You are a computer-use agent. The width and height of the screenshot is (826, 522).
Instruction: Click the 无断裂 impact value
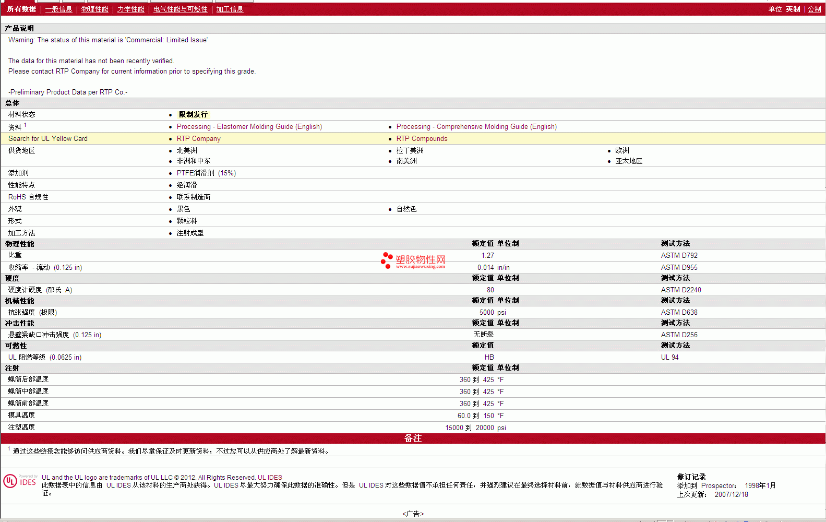(484, 335)
